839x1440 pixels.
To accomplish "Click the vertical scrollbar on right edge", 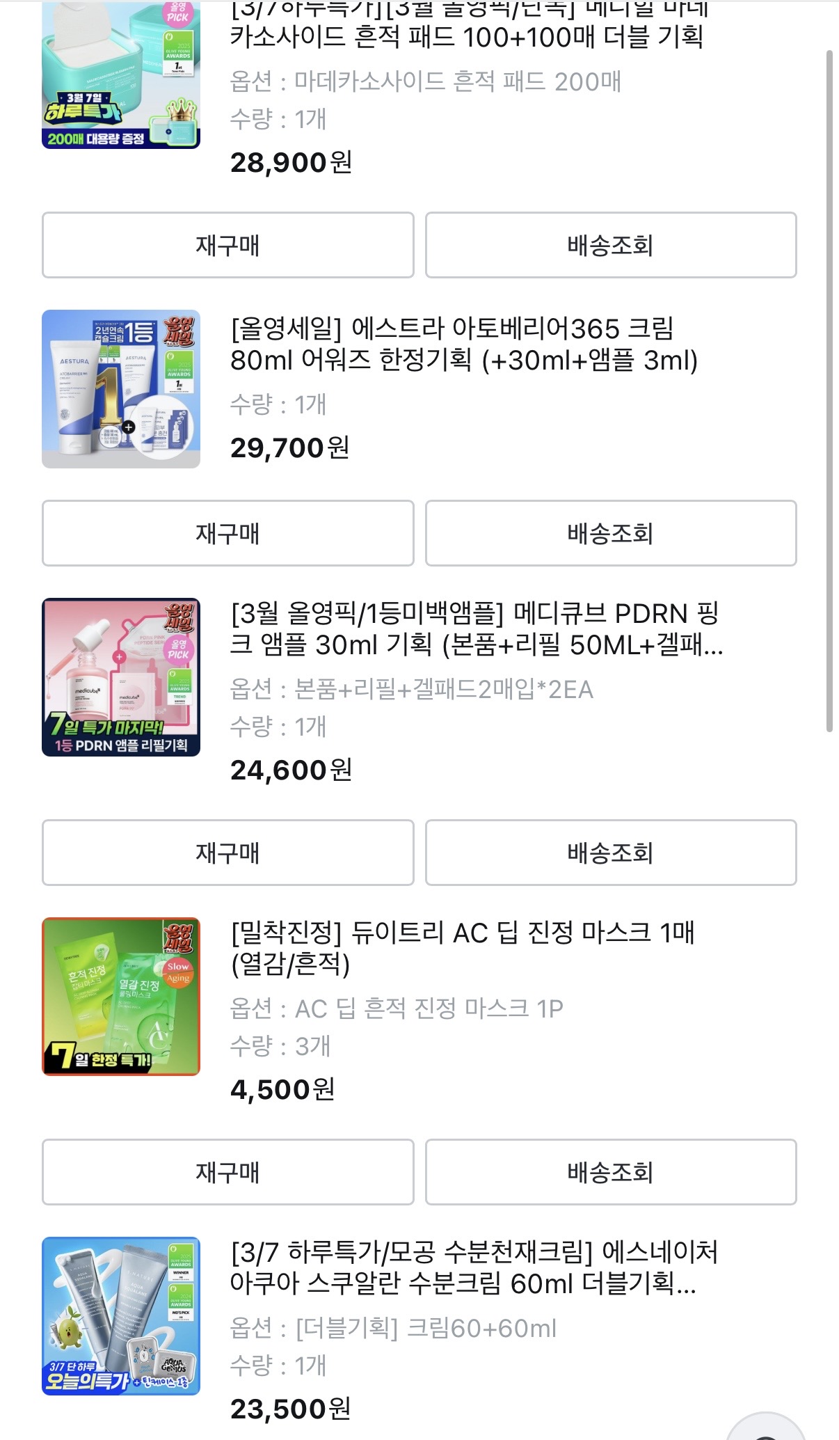I will pyautogui.click(x=829, y=390).
